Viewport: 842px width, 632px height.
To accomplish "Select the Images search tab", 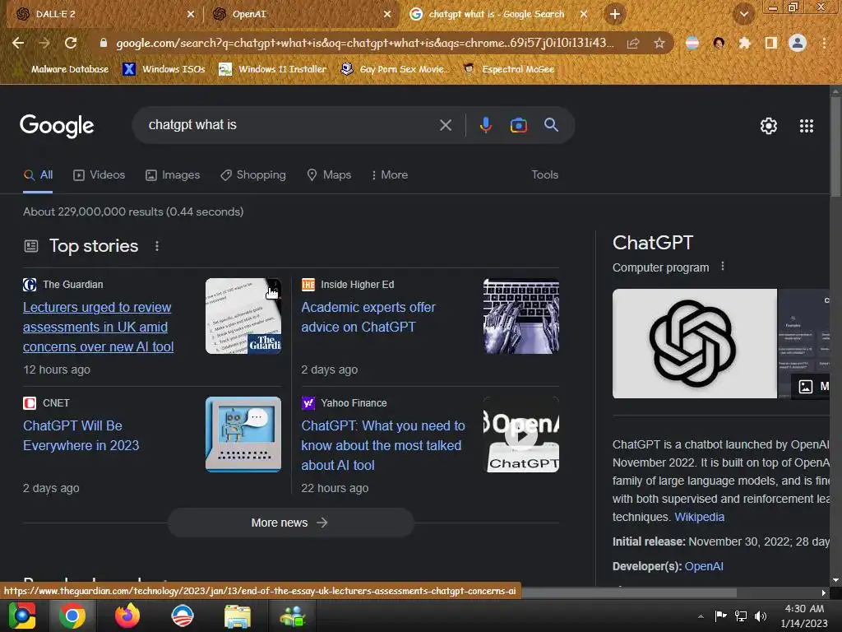I will pyautogui.click(x=173, y=174).
